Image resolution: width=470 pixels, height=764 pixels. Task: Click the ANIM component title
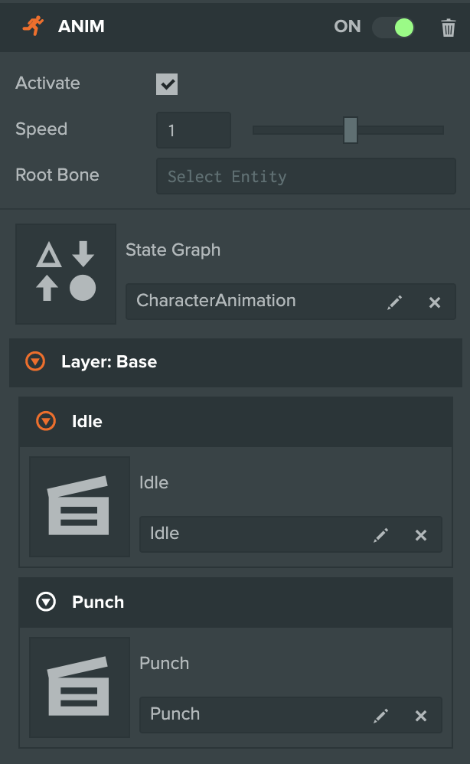click(81, 26)
